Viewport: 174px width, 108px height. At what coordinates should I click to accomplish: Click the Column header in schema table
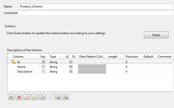click(18, 57)
